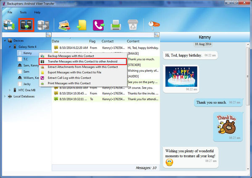This screenshot has height=178, width=252.
Task: Sort the list by the Date column header
Action: pos(55,41)
